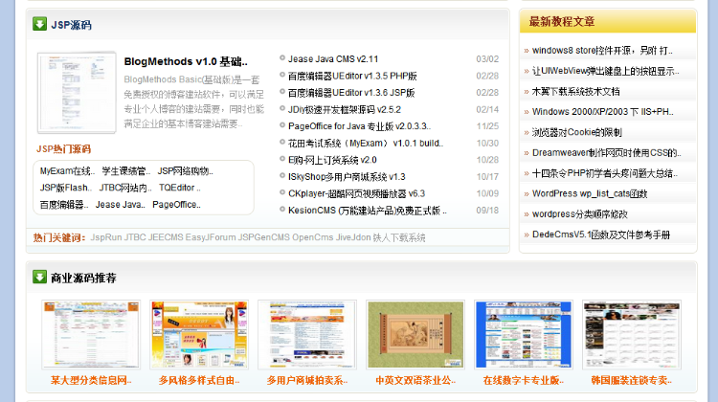Open thumbnail above 在线数字卡专业版
718x402 pixels.
point(524,335)
